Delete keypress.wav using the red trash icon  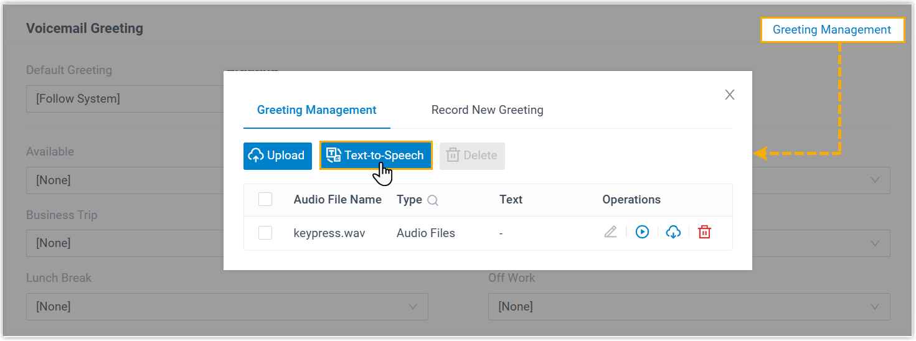click(x=704, y=232)
